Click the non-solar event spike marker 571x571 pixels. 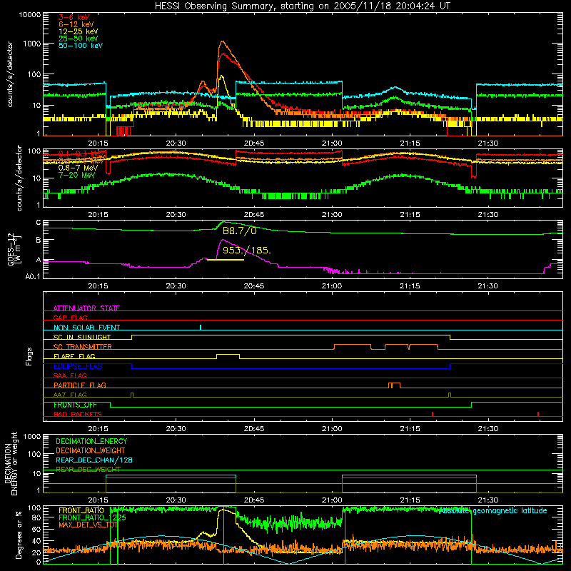(201, 327)
